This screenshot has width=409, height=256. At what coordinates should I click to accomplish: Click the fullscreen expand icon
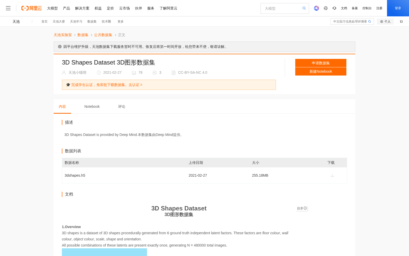401,22
